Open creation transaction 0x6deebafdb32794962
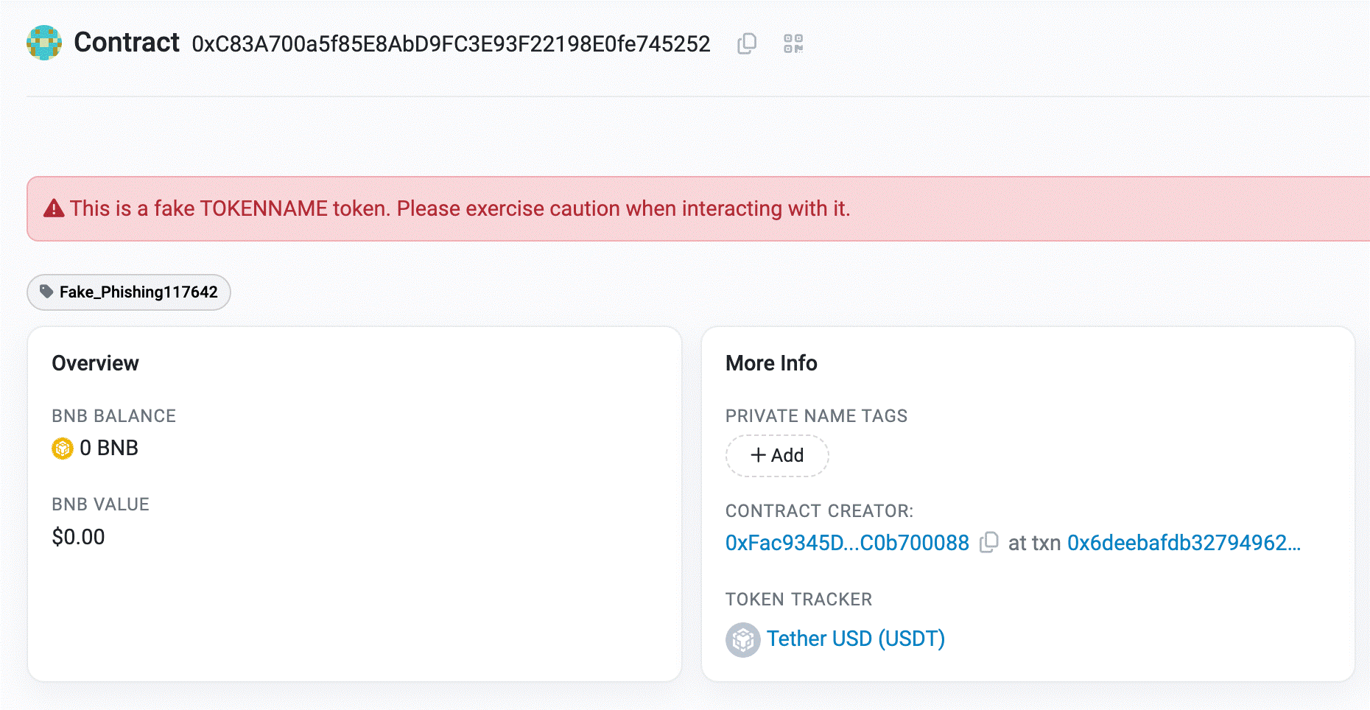1370x710 pixels. tap(1184, 543)
